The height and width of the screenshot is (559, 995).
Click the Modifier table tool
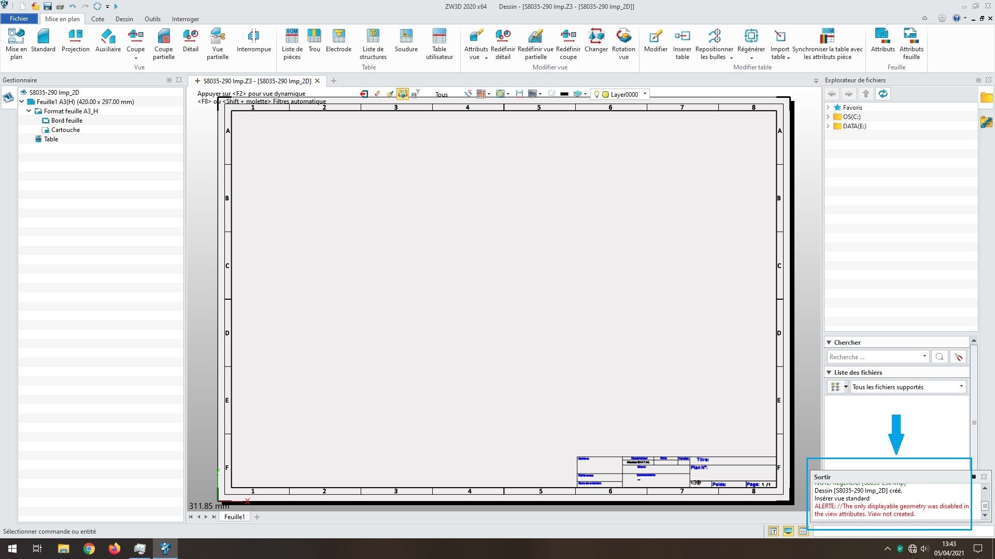click(x=656, y=40)
